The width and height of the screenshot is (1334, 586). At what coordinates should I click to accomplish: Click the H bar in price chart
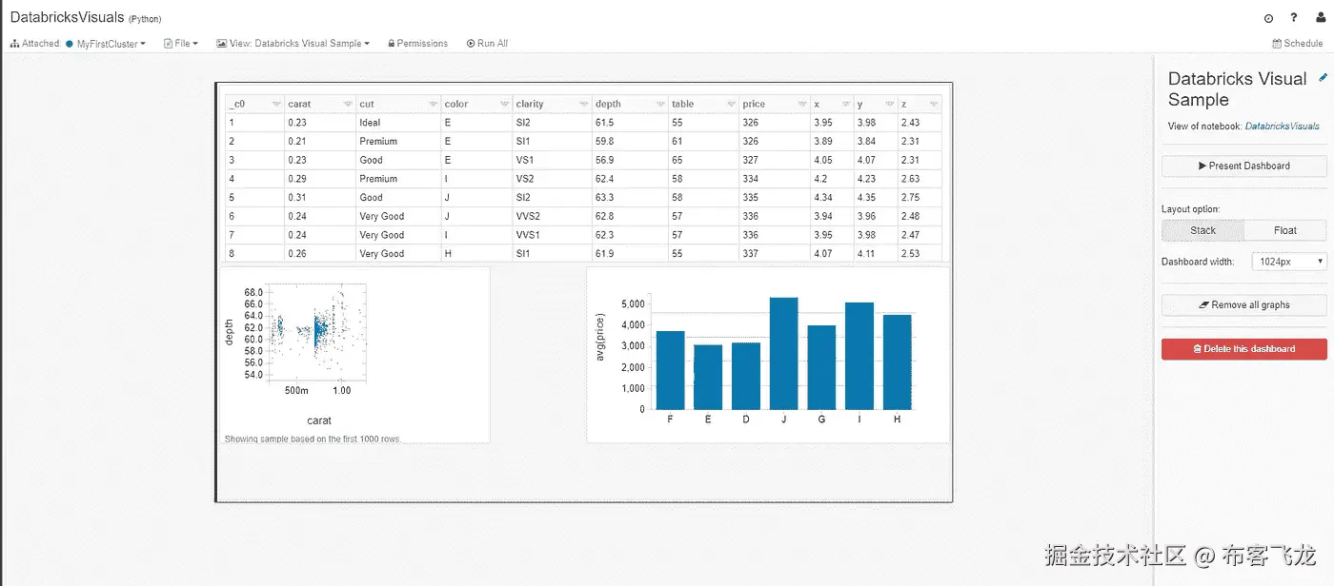897,361
